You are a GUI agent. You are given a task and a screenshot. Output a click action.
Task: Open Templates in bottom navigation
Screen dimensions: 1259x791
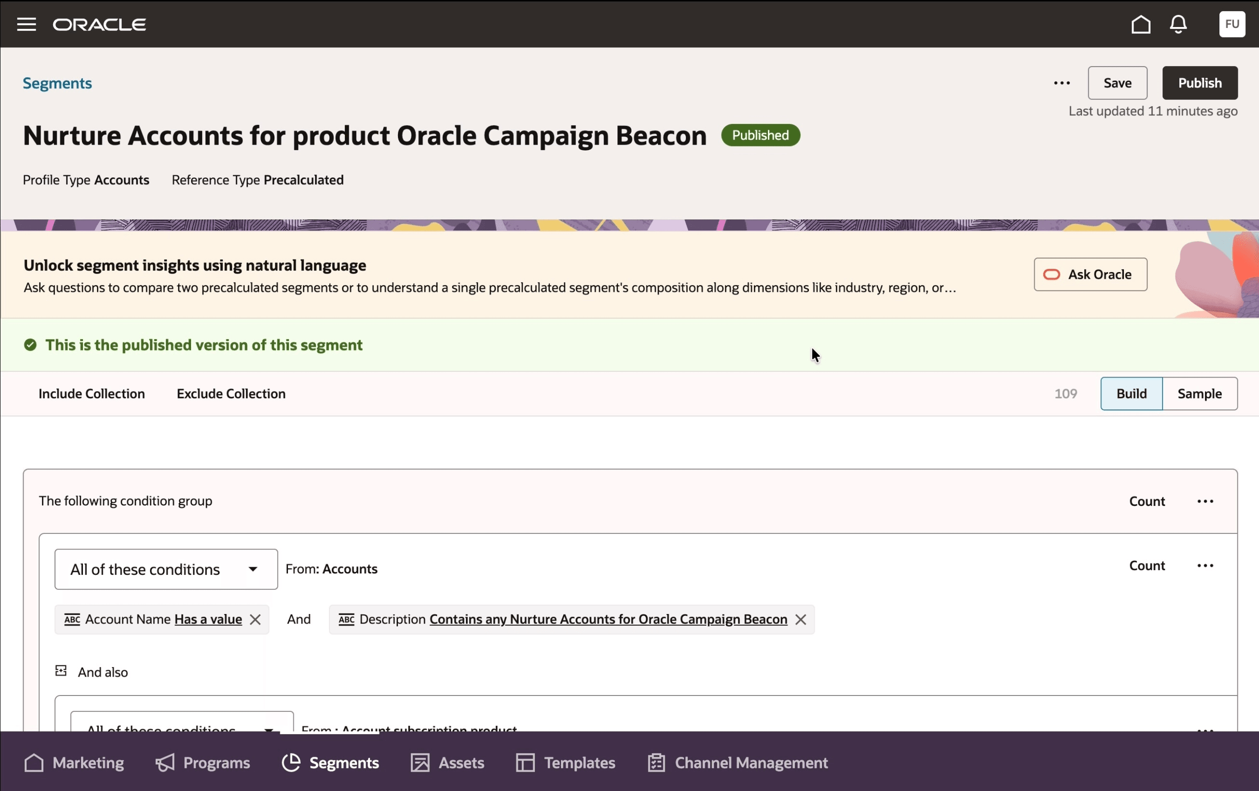565,763
